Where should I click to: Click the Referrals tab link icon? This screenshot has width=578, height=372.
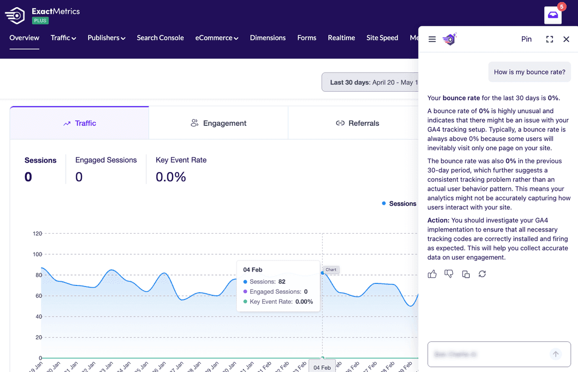(340, 123)
